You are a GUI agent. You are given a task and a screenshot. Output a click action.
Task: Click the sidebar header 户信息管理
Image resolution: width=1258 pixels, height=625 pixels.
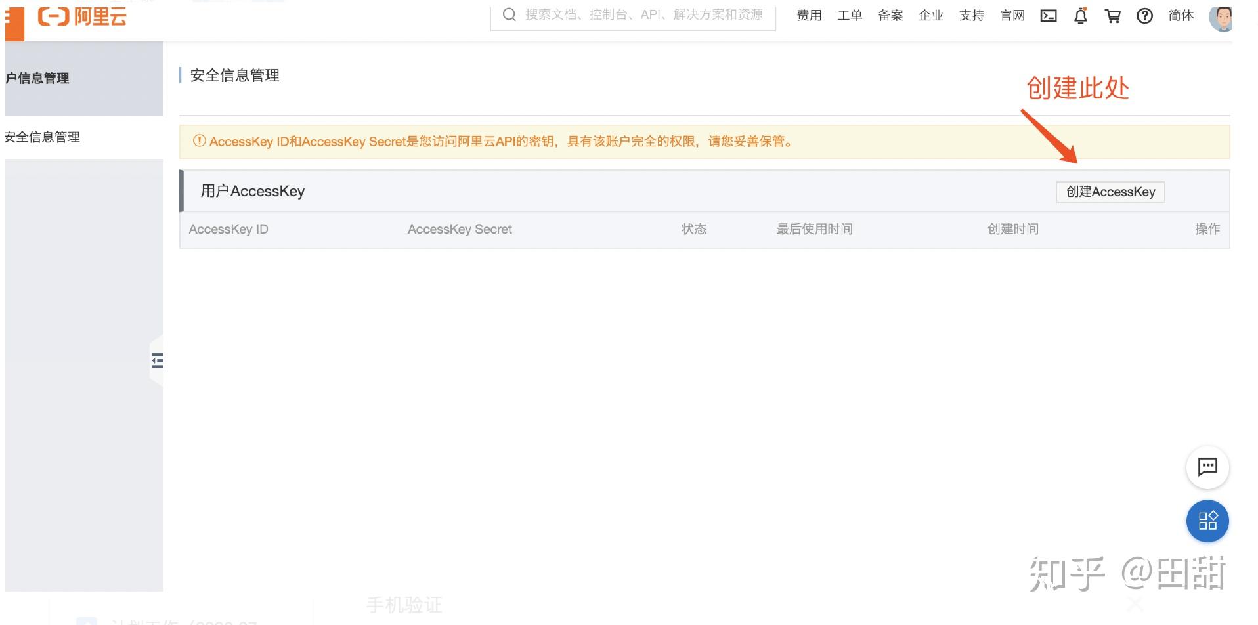(x=37, y=78)
